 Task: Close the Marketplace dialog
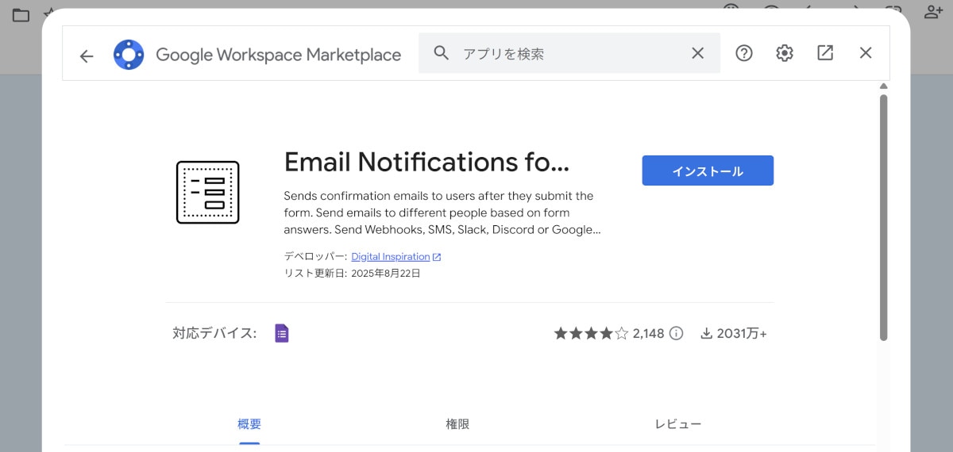coord(866,53)
